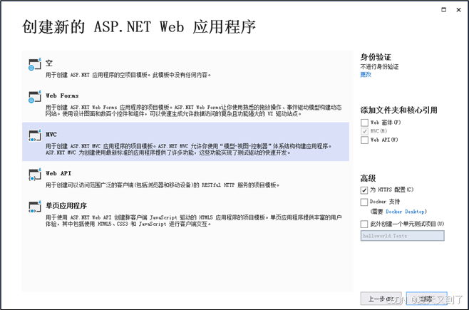Select the 单页应用程序 template title

coord(66,206)
